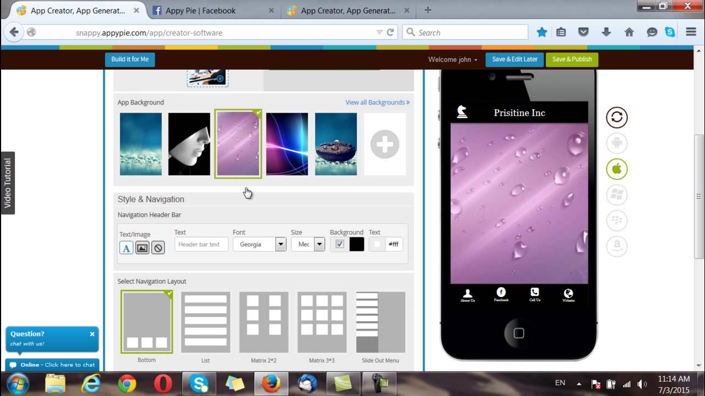Select Slide Out Menu layout
This screenshot has width=705, height=396.
(381, 322)
